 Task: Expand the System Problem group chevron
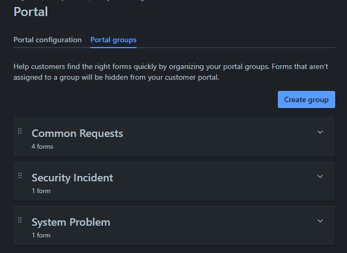(320, 221)
